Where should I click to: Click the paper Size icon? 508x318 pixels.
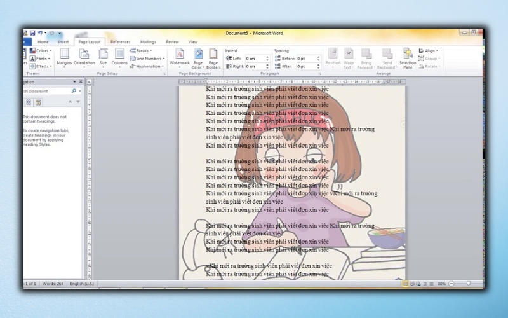click(103, 54)
